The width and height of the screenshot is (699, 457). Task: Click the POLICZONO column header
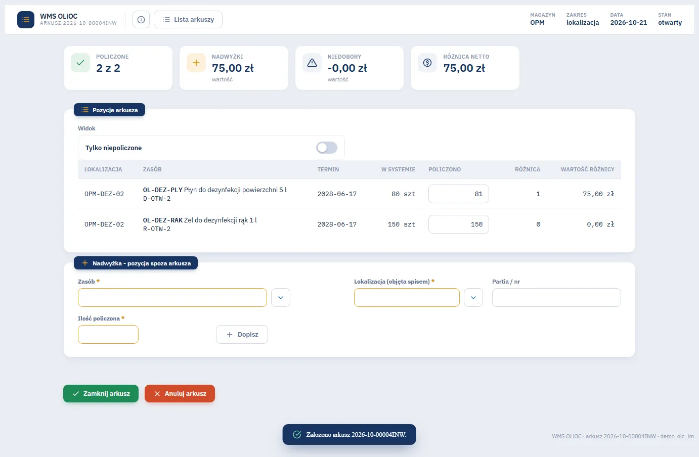click(445, 170)
